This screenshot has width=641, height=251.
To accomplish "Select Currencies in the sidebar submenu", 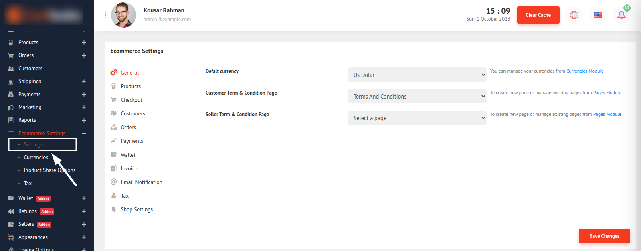I will click(36, 157).
